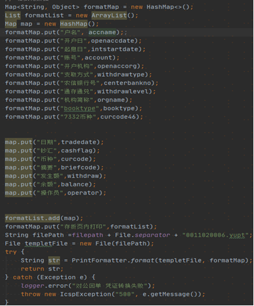Image resolution: width=254 pixels, height=306 pixels.
Task: Click HashMap in the Map map declaration
Action: (74, 24)
